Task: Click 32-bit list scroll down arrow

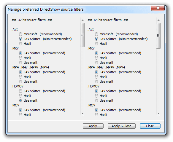Action: (x=82, y=114)
